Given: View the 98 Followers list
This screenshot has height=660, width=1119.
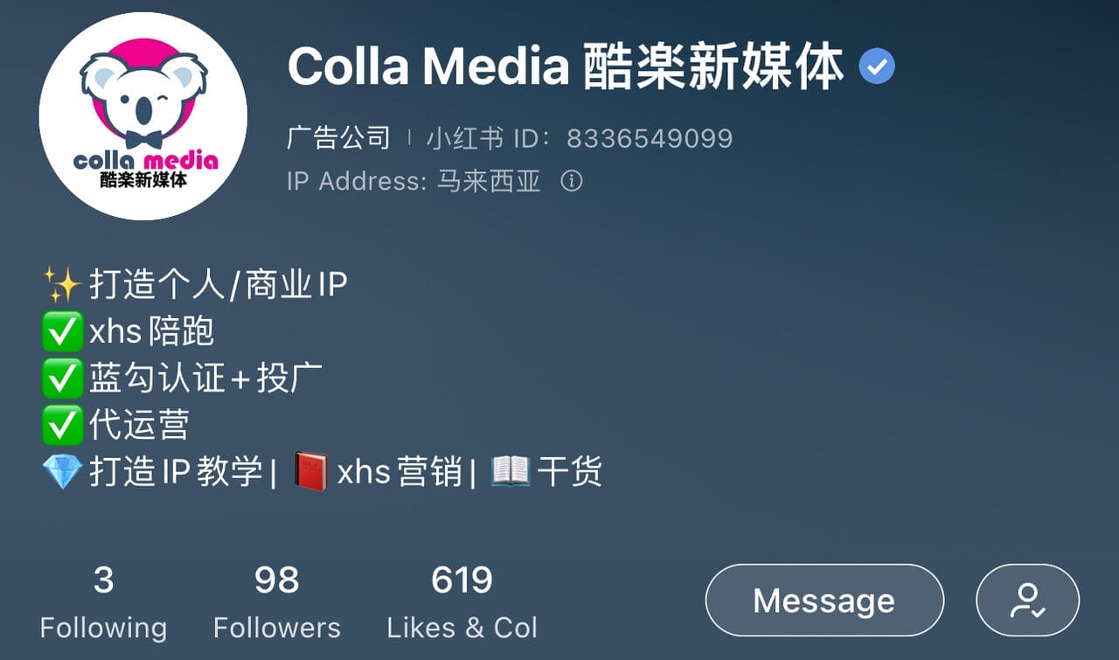Looking at the screenshot, I should click(277, 602).
